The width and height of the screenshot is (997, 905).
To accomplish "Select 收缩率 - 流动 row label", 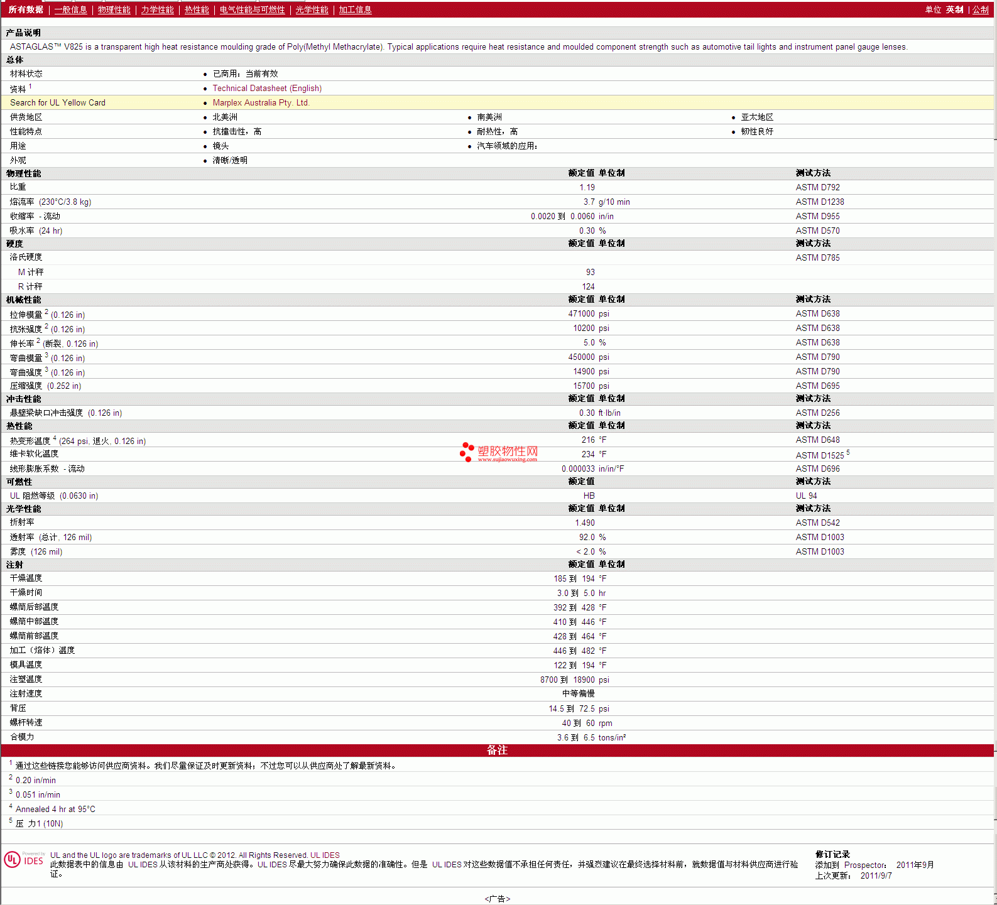I will pos(35,216).
